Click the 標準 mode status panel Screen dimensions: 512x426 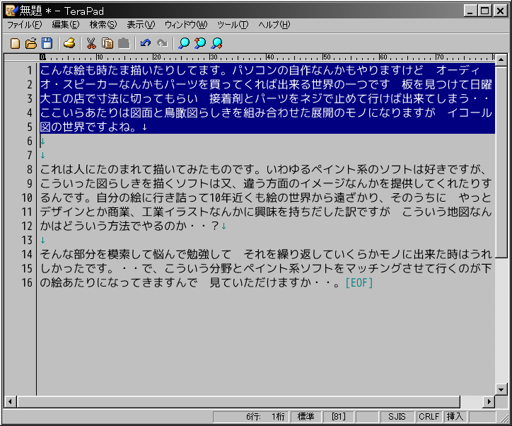tap(306, 417)
